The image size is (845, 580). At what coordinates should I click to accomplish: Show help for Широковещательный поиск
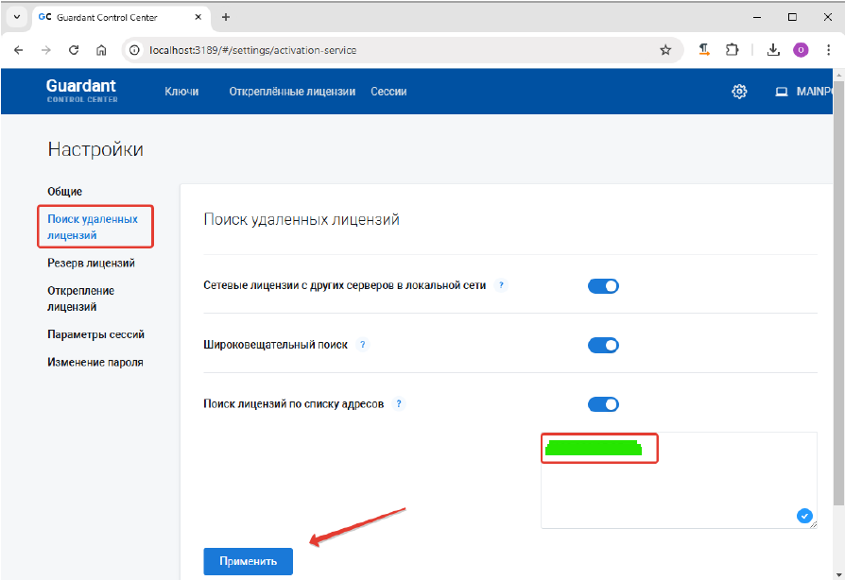(x=363, y=345)
